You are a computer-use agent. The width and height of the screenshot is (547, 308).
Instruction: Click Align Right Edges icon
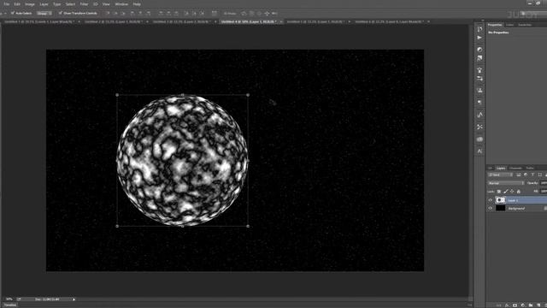pos(148,14)
